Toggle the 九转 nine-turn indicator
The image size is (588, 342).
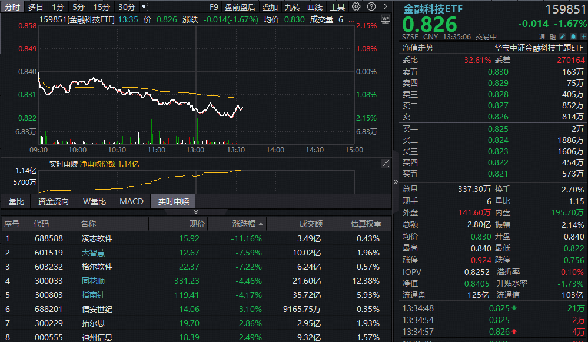293,6
